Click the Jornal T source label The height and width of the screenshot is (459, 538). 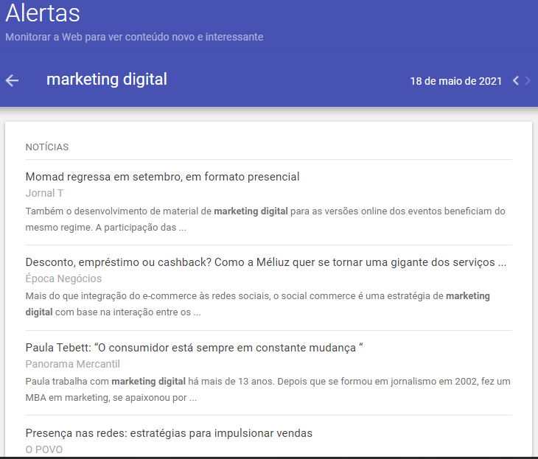pyautogui.click(x=44, y=193)
